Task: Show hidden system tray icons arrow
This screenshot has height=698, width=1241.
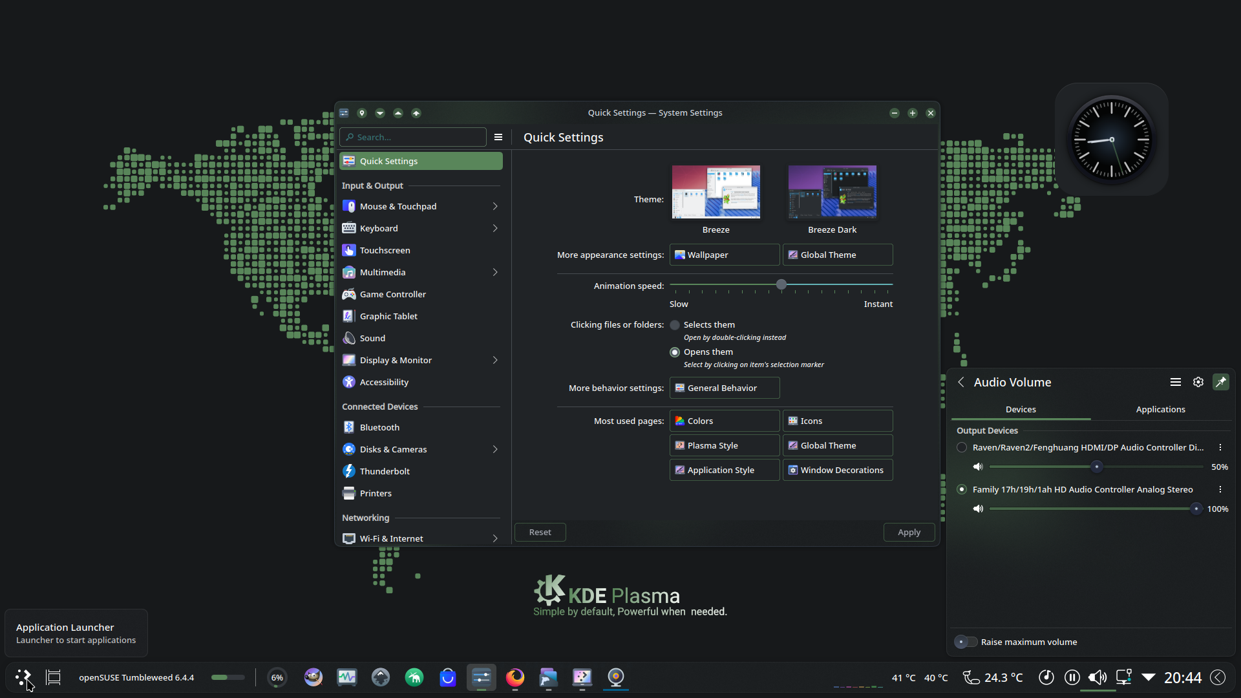Action: [x=1149, y=677]
